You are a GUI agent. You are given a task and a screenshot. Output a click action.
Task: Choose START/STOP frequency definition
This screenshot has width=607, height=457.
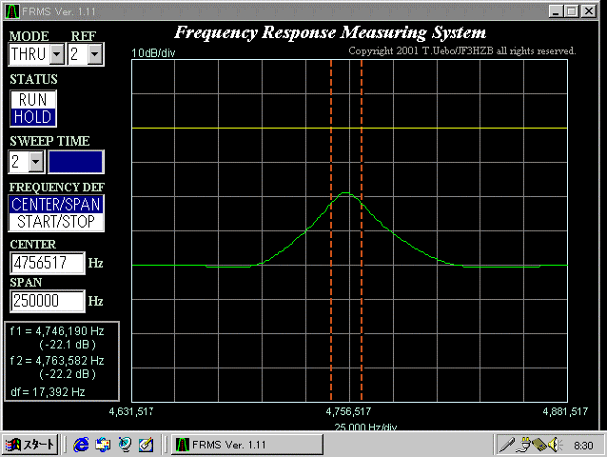(56, 221)
